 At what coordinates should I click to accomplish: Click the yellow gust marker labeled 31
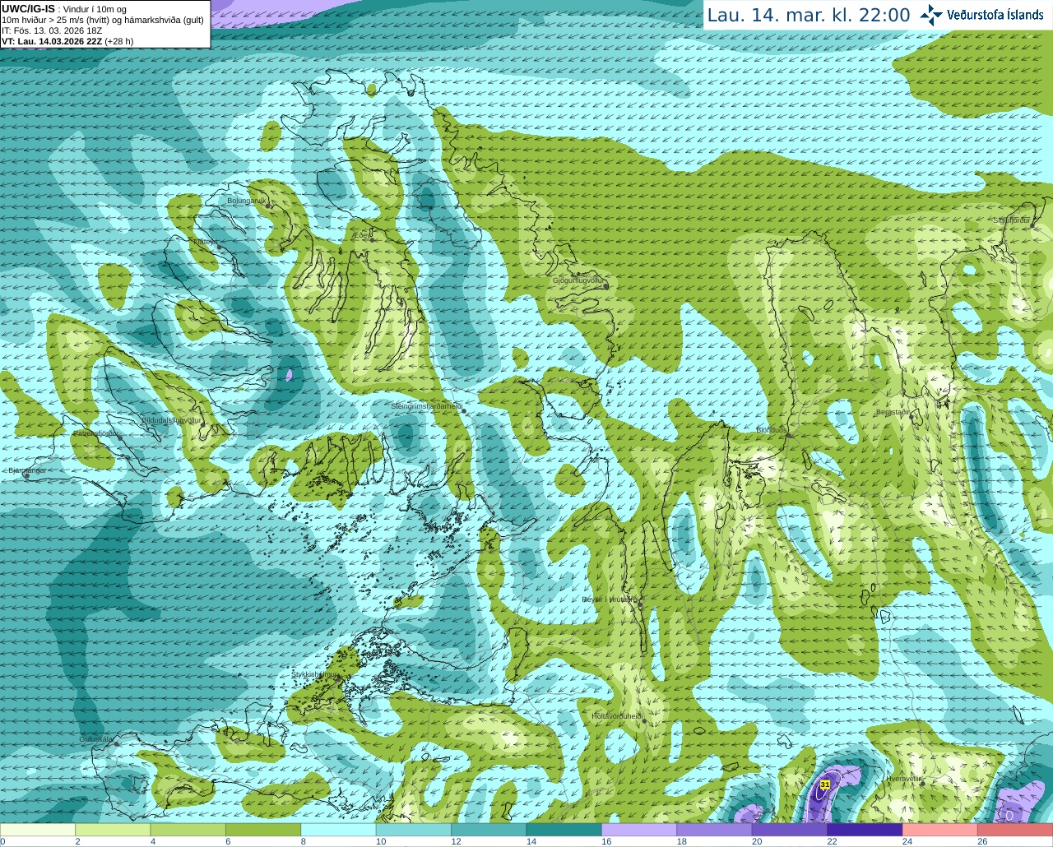pyautogui.click(x=824, y=785)
